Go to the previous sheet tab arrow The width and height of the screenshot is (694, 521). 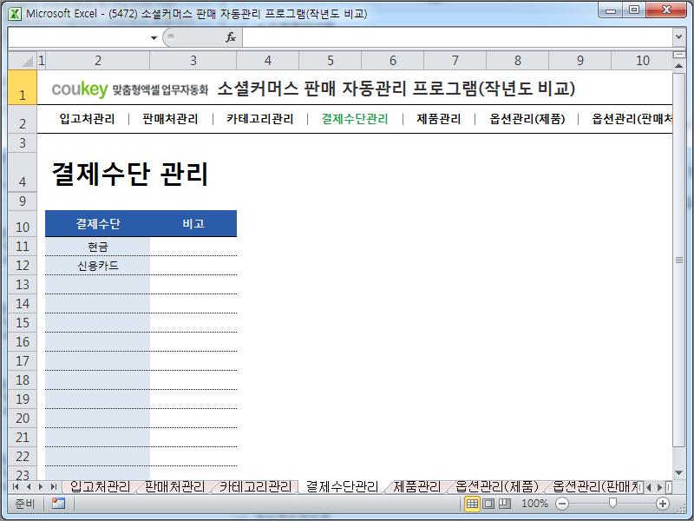point(29,487)
